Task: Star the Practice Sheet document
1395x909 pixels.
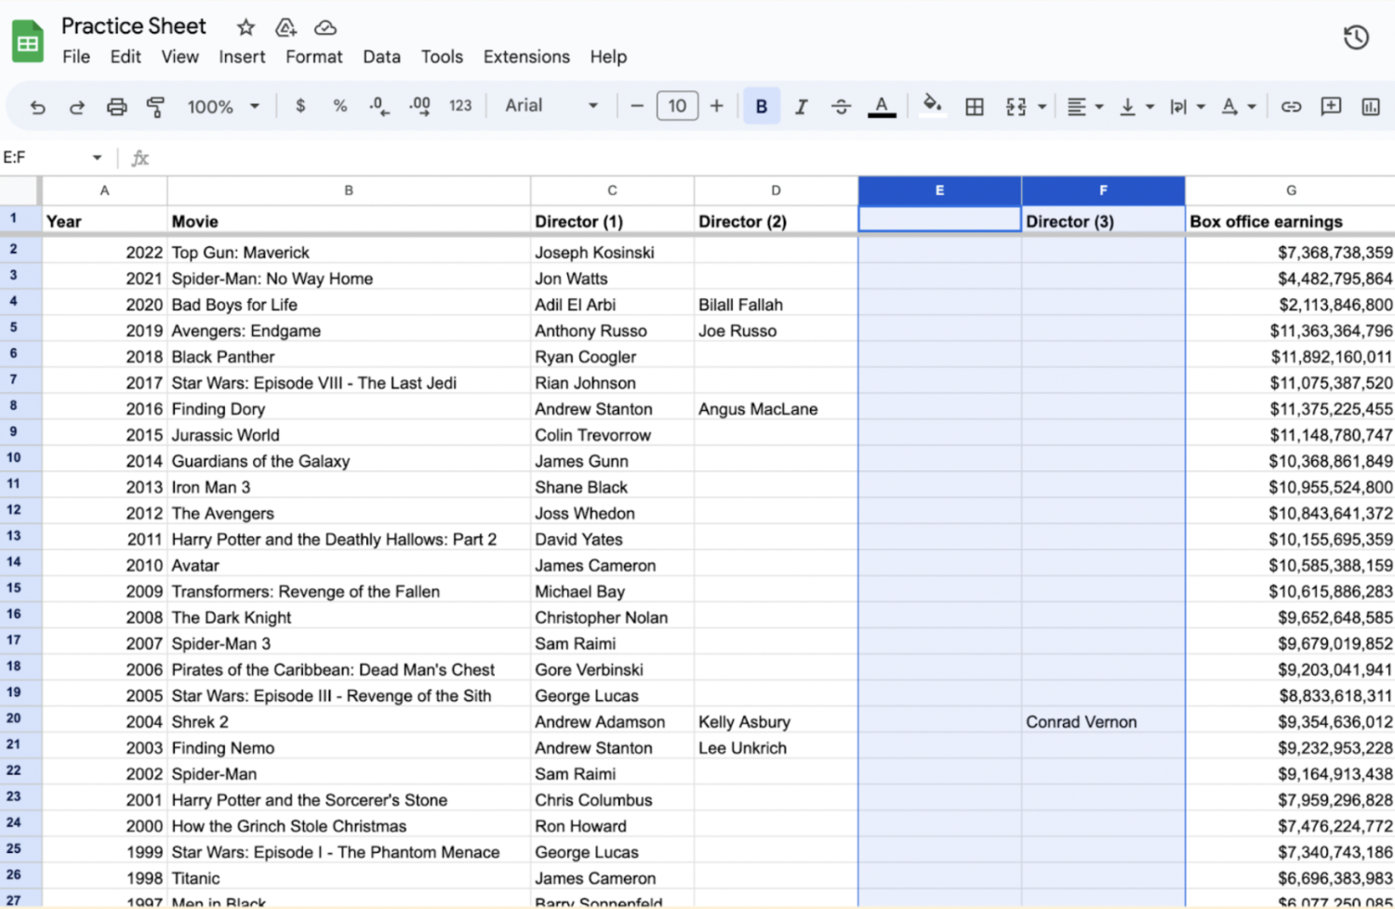Action: [246, 27]
